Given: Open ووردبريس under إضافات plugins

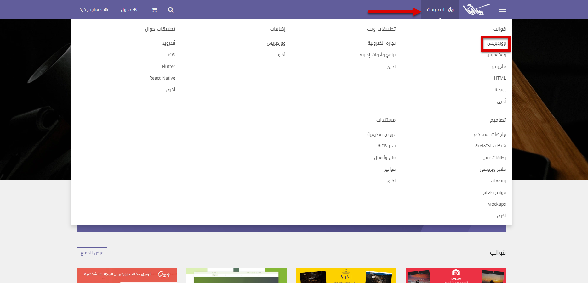Looking at the screenshot, I should 276,43.
